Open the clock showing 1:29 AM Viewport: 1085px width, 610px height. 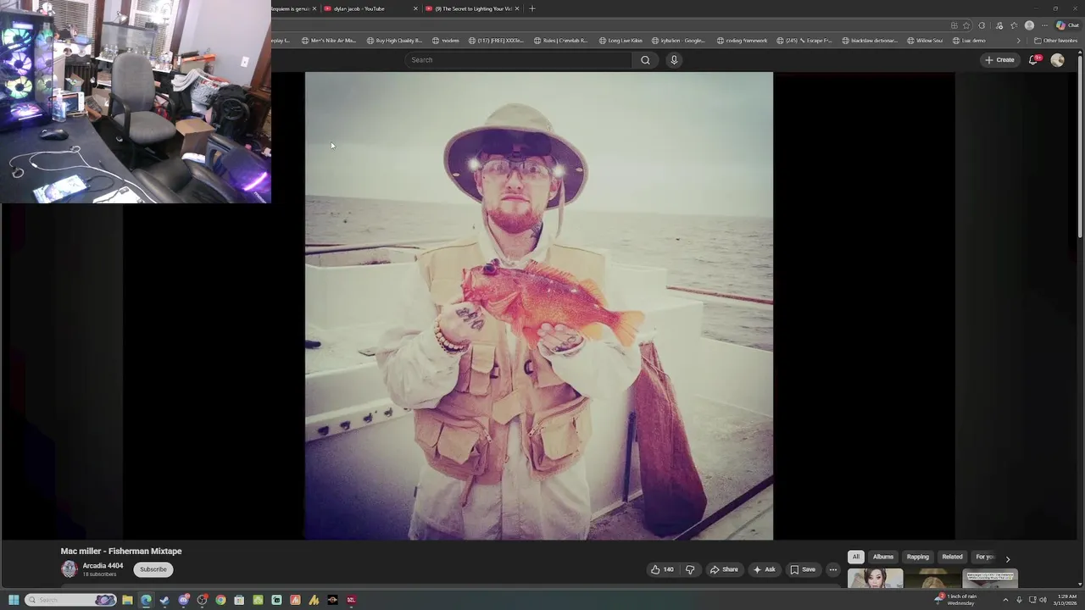[x=1066, y=600]
